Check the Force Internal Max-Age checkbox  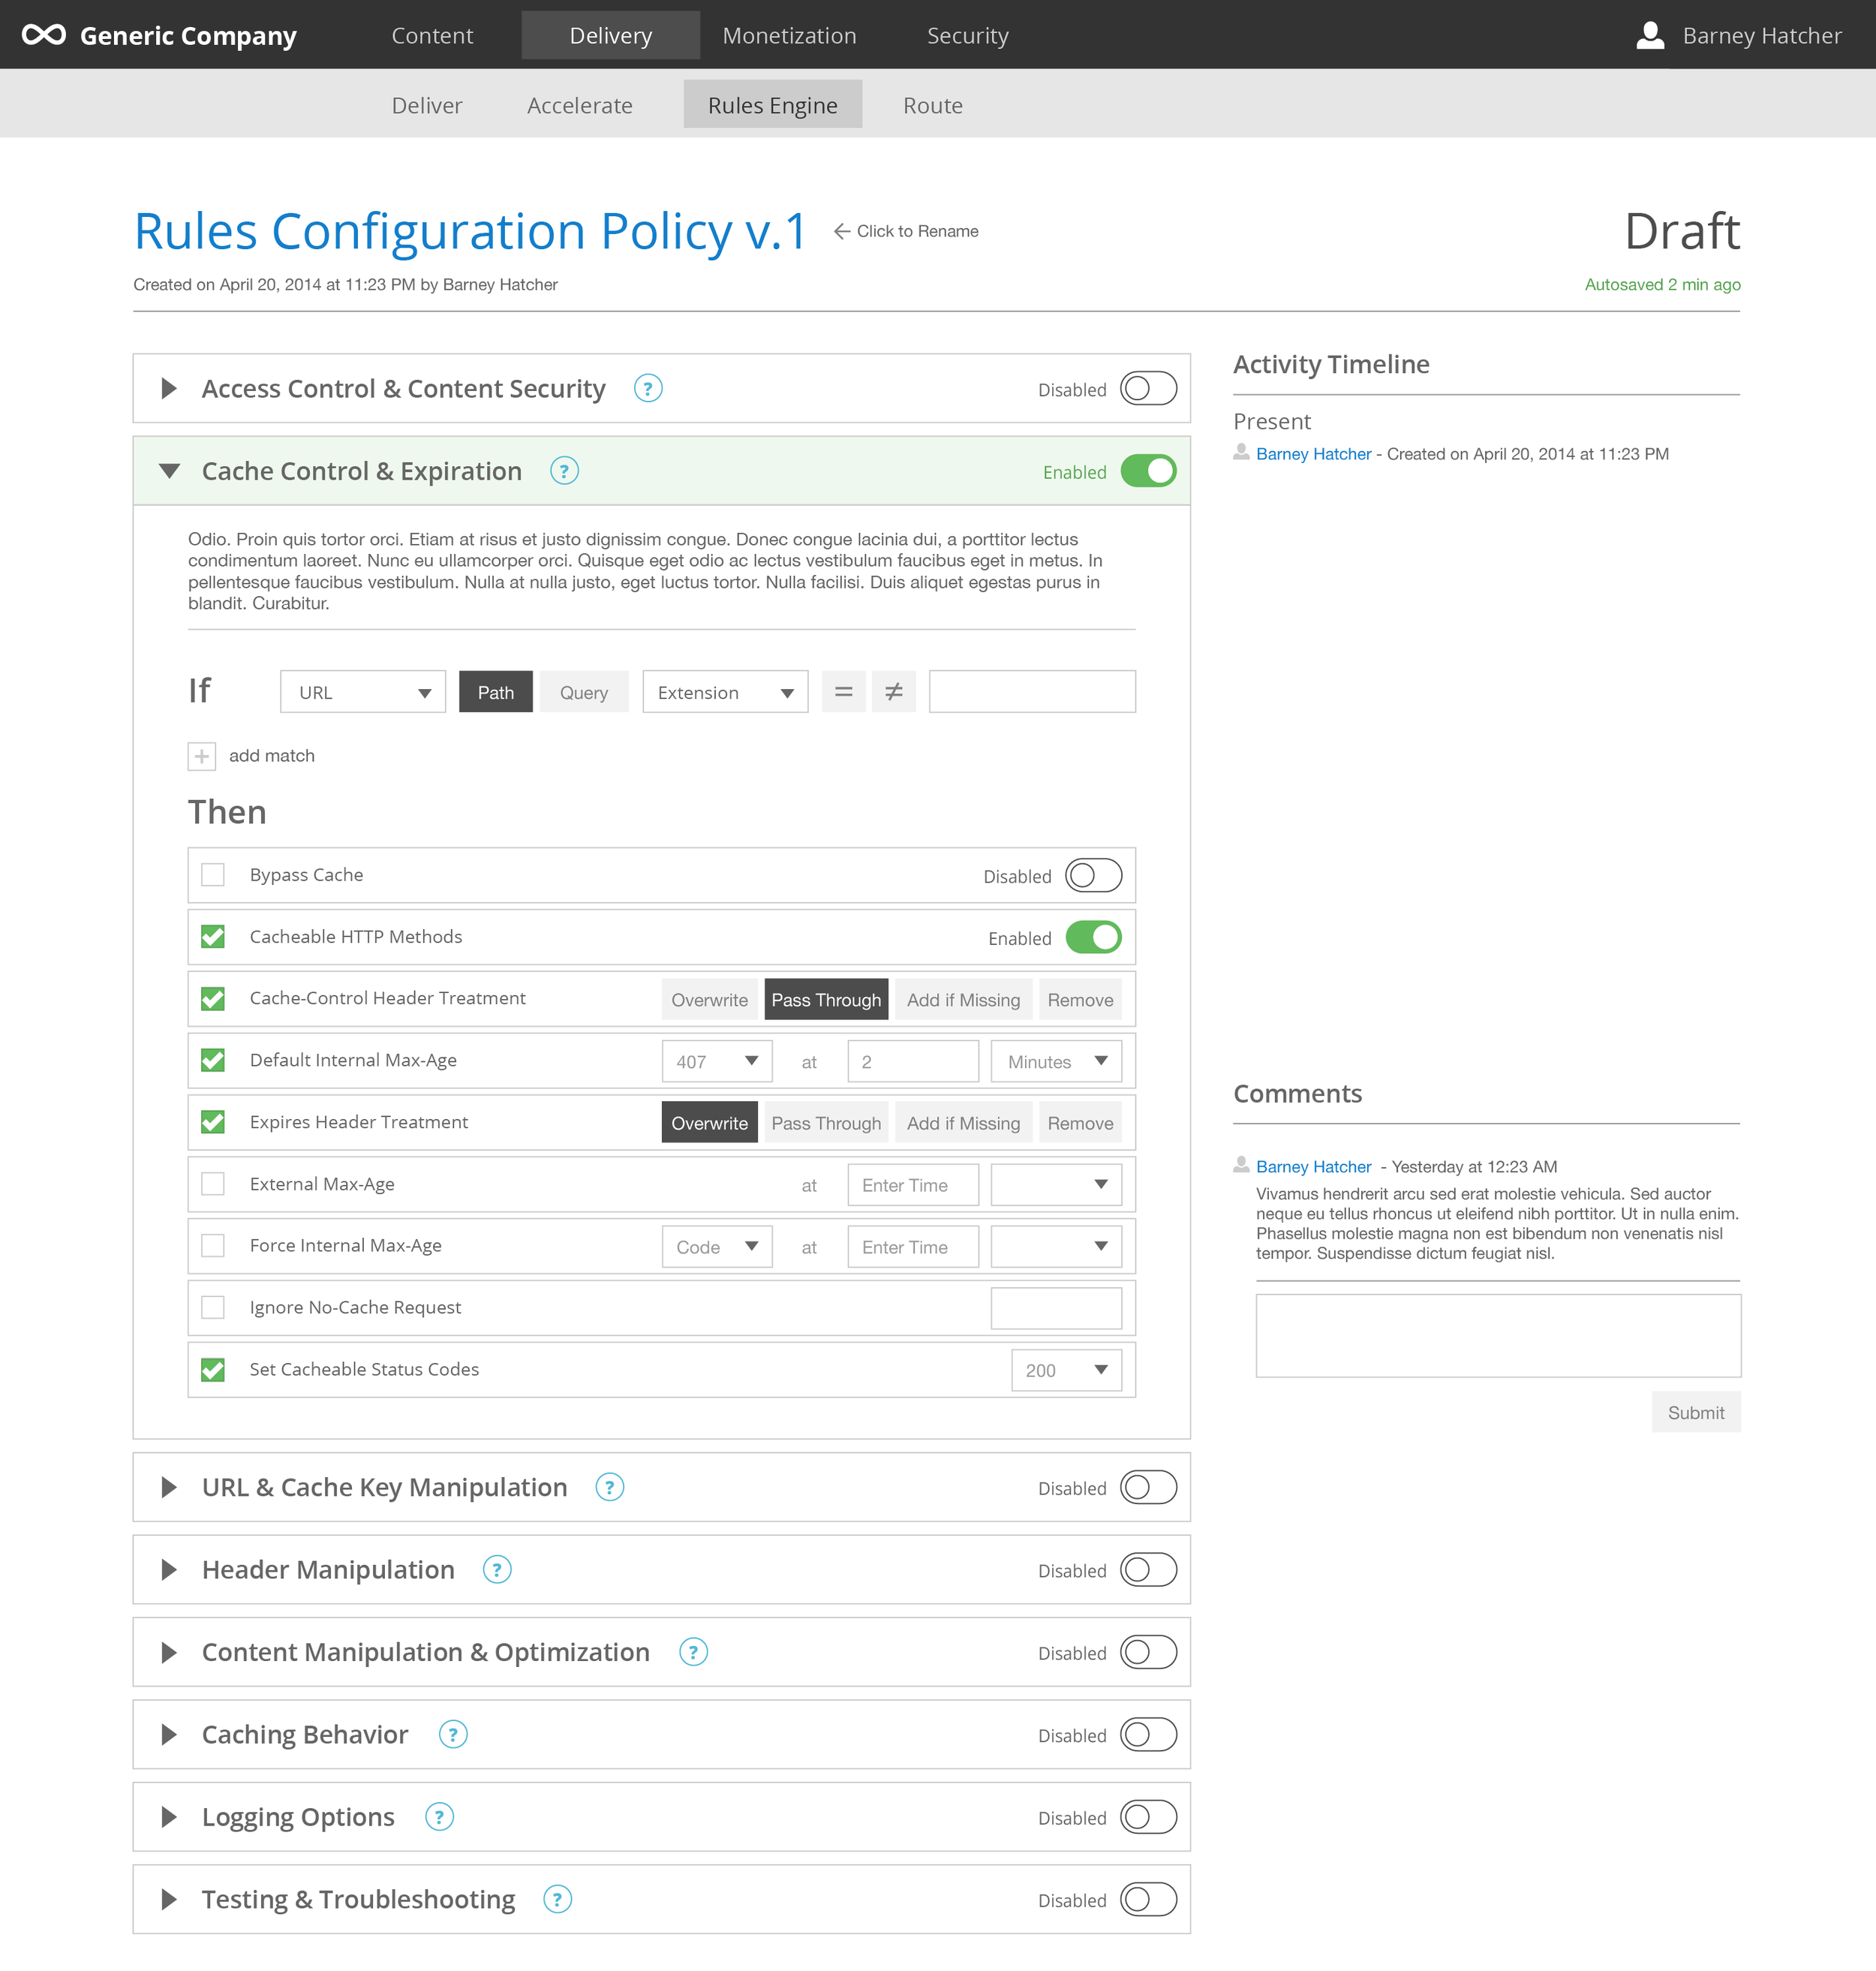[213, 1246]
